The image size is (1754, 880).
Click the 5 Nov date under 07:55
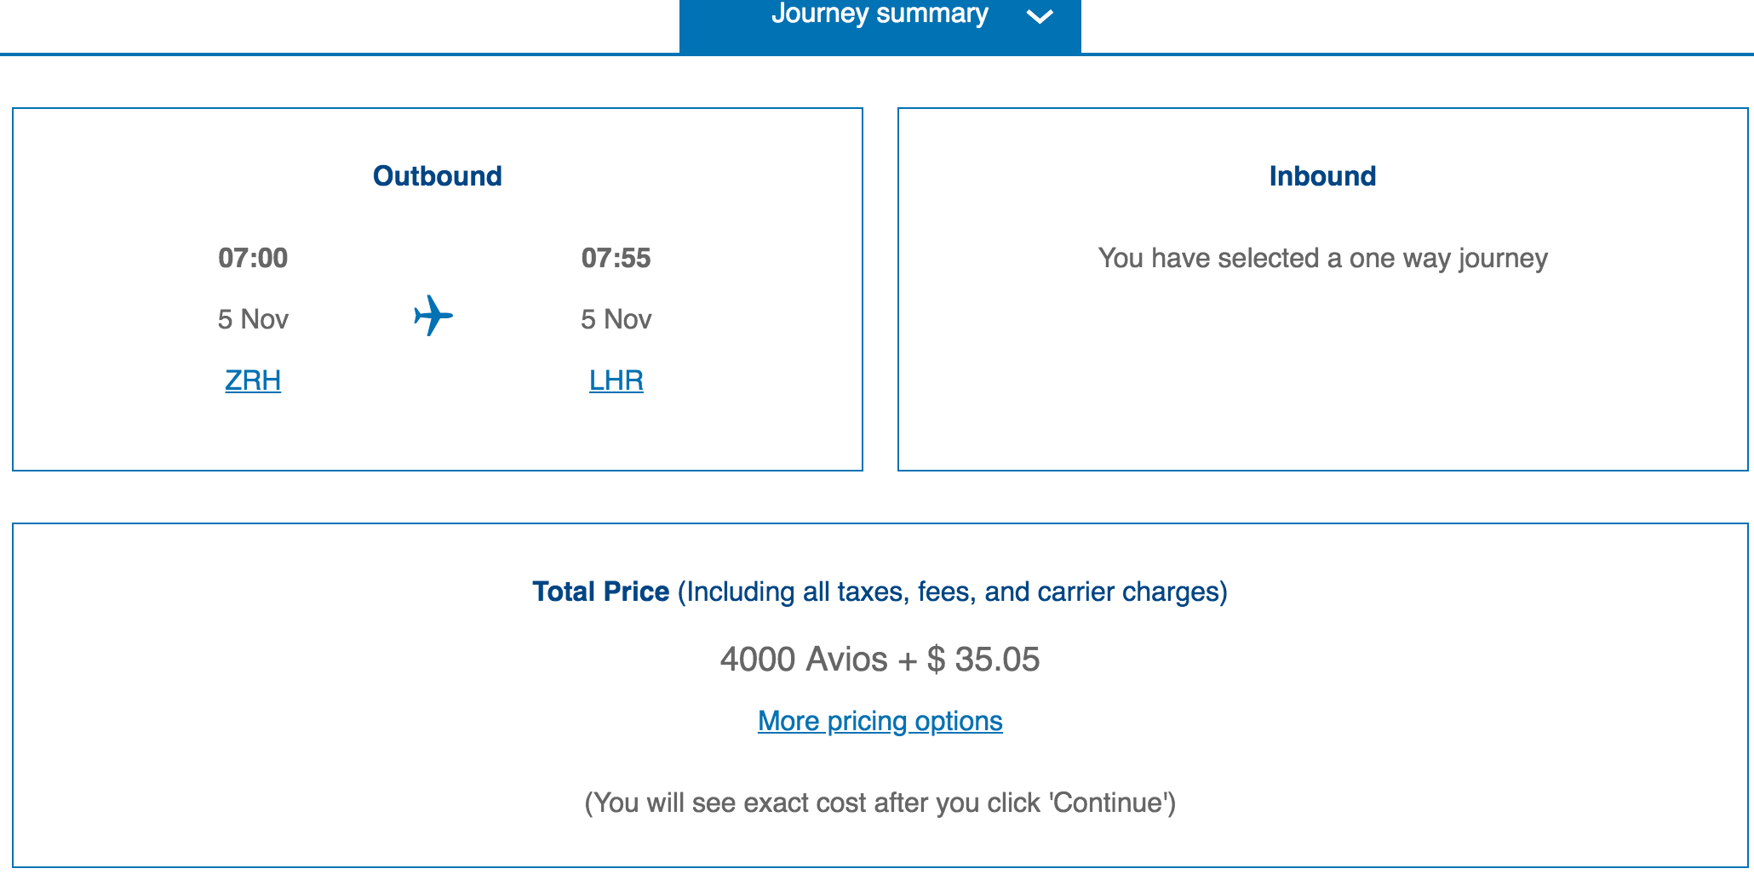pos(616,319)
